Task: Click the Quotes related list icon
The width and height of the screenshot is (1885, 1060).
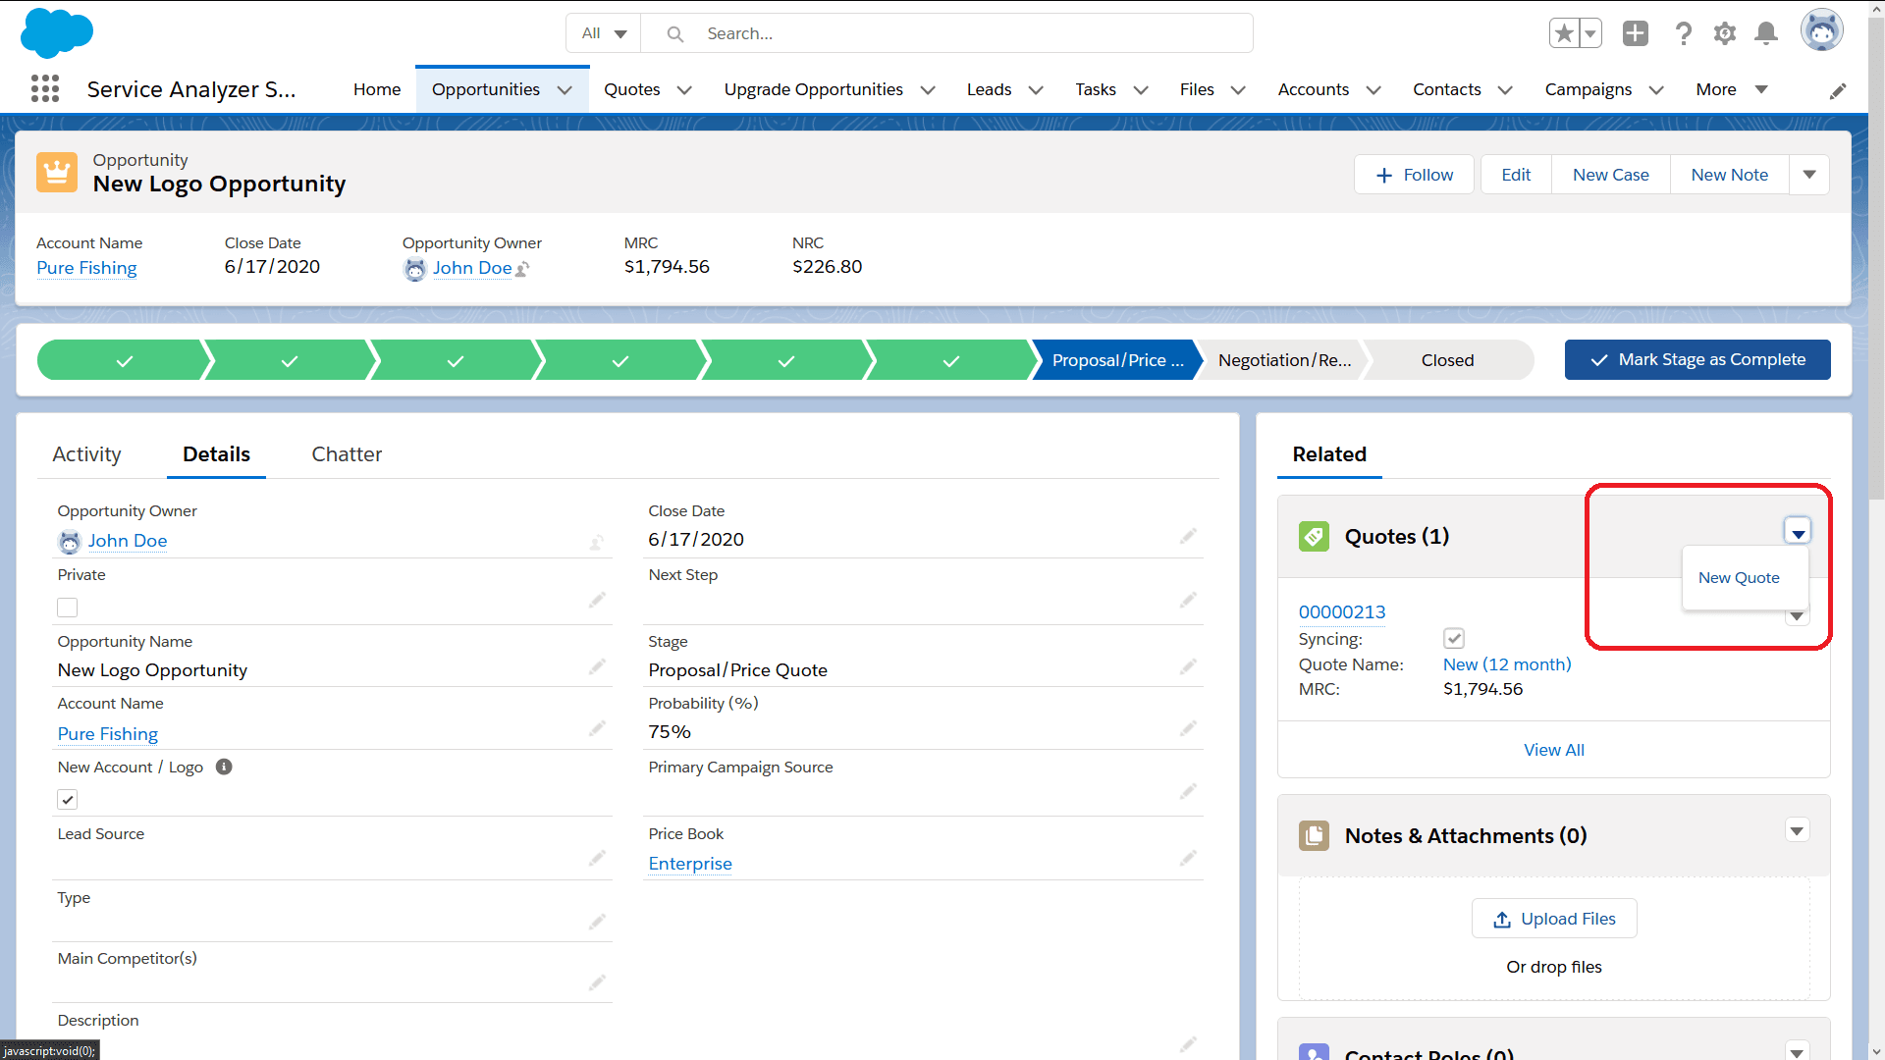Action: (x=1314, y=537)
